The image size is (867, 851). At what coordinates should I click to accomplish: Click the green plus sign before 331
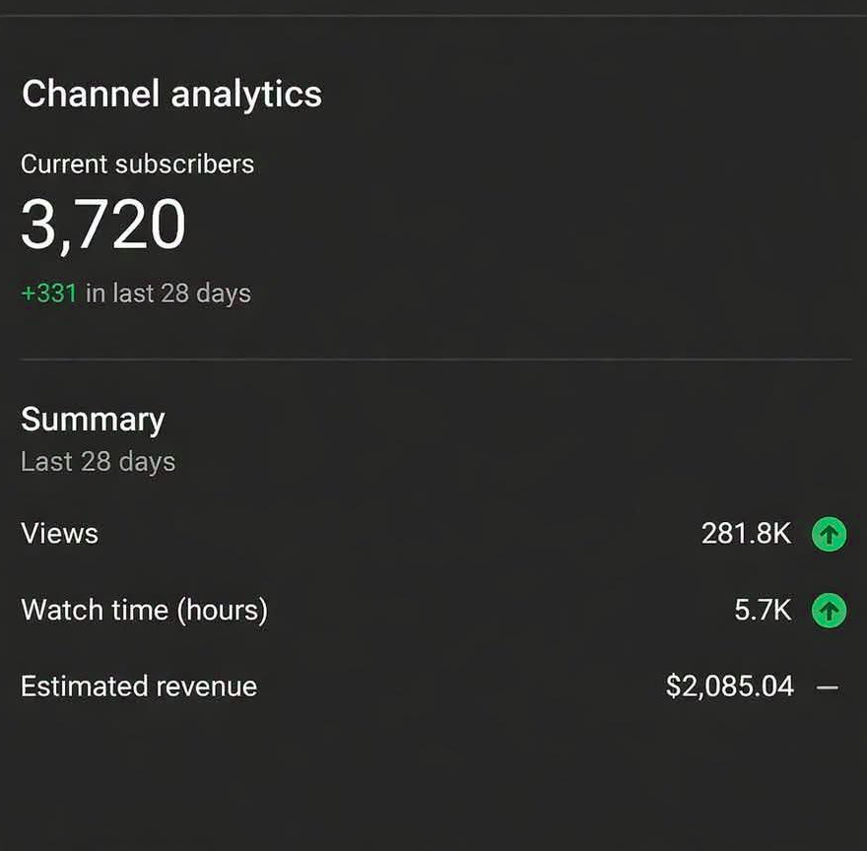pos(28,294)
